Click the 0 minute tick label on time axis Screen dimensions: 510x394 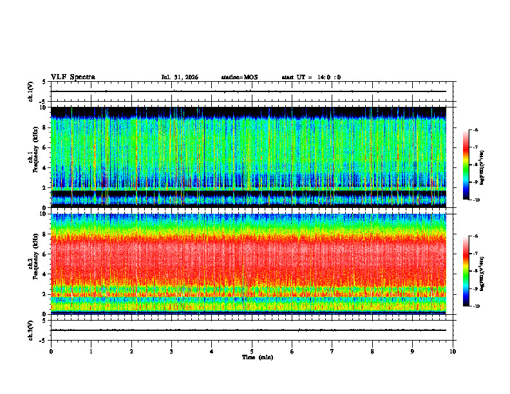click(x=51, y=352)
